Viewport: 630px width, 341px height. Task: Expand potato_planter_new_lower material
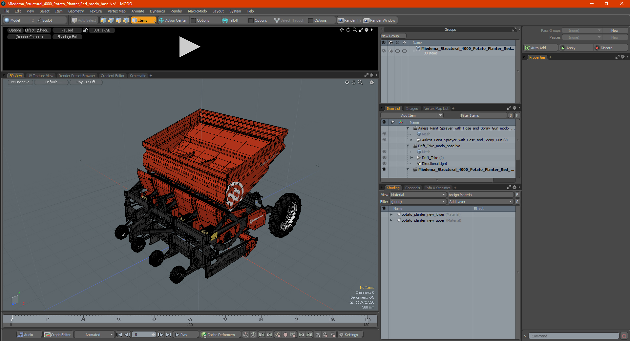(x=391, y=214)
